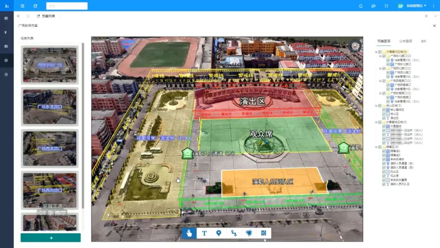Screen dimensions: 440x248
Task: Open the location pin page in left sidebar
Action: click(6, 32)
